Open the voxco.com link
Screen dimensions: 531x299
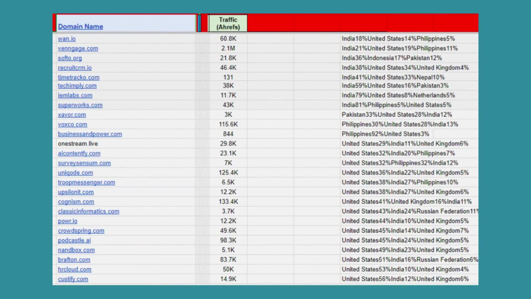tap(72, 124)
